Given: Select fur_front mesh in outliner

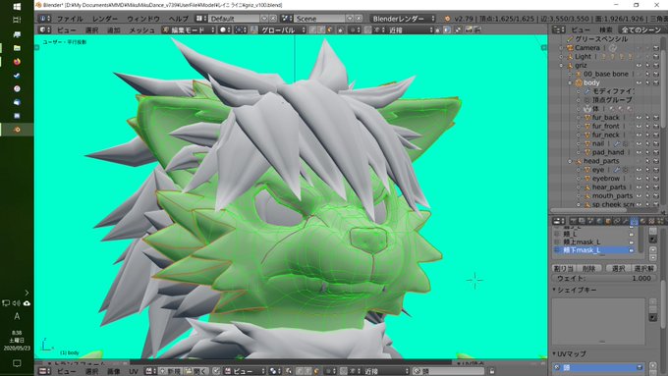Looking at the screenshot, I should 605,126.
